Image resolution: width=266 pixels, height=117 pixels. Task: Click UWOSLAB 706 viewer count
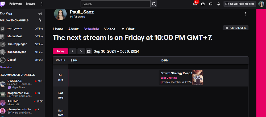pyautogui.click(x=39, y=81)
